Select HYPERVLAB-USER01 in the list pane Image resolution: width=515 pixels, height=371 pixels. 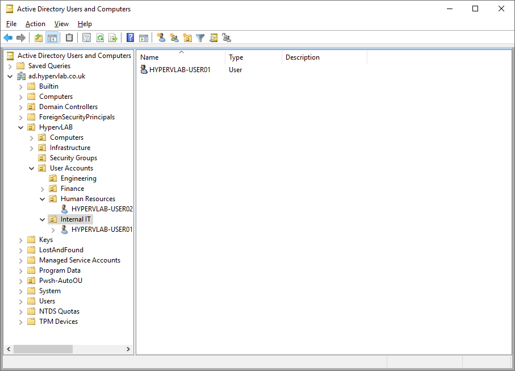tap(179, 70)
